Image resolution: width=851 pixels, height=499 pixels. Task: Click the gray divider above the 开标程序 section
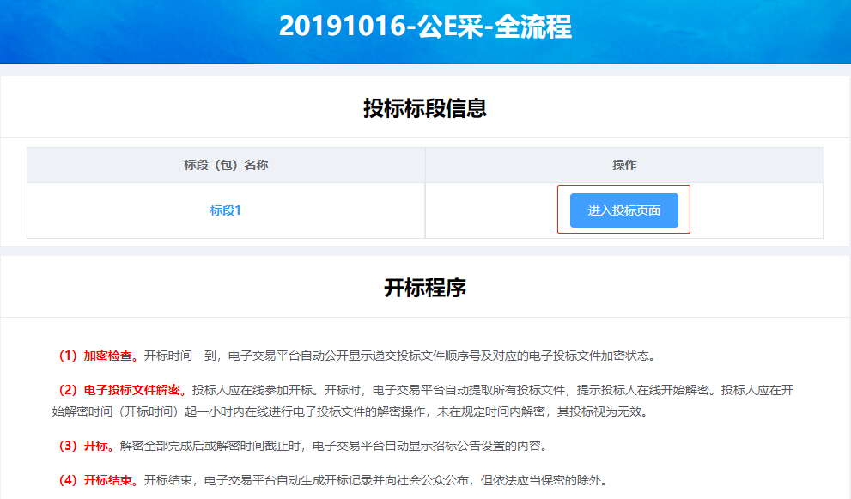point(425,251)
